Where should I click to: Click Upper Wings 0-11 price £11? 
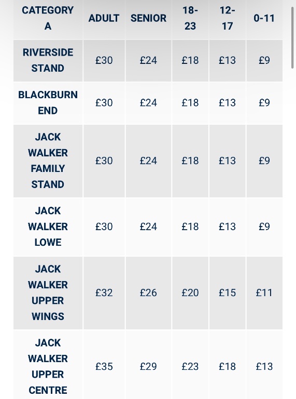(x=264, y=293)
